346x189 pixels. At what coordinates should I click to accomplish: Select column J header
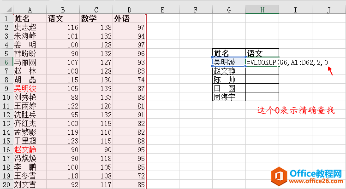[x=329, y=10]
